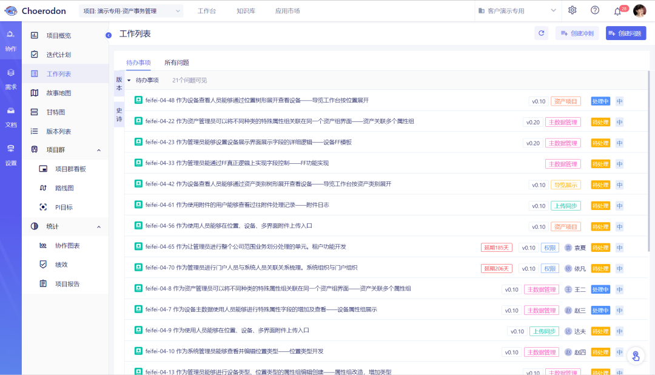Open 协作图表 page
Image resolution: width=655 pixels, height=375 pixels.
coord(65,245)
